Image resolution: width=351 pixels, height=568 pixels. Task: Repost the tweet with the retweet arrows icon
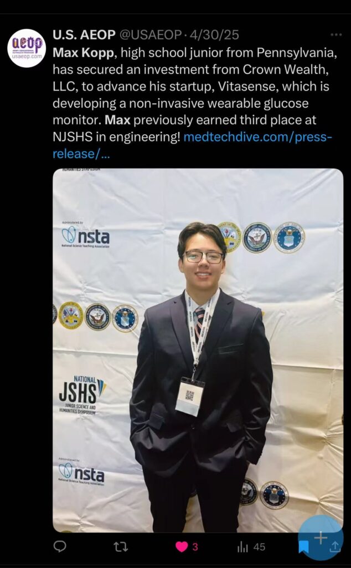[x=121, y=546]
